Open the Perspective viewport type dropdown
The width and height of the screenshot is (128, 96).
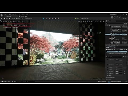click(7, 21)
